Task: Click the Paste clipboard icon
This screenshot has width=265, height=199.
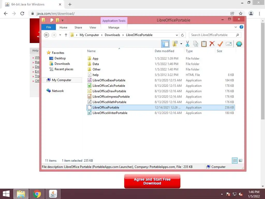Action: click(204, 44)
